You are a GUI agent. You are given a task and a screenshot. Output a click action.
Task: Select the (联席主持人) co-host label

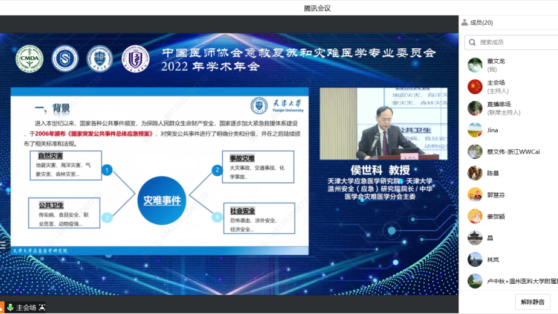point(504,113)
